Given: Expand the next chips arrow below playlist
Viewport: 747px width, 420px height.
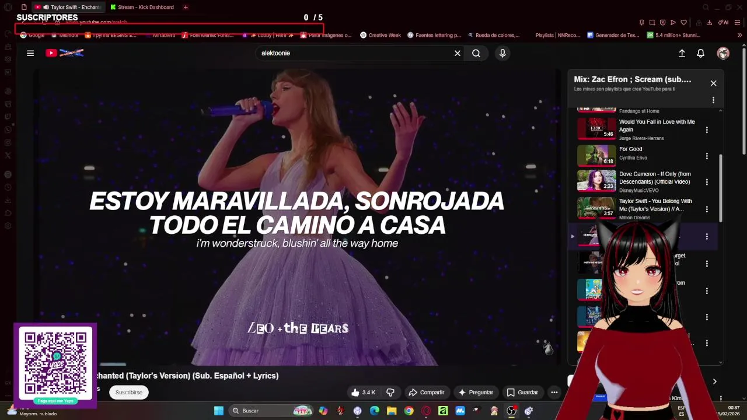Looking at the screenshot, I should (714, 381).
